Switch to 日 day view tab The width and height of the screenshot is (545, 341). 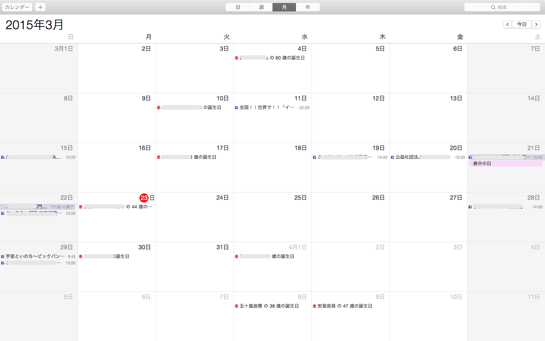(238, 7)
